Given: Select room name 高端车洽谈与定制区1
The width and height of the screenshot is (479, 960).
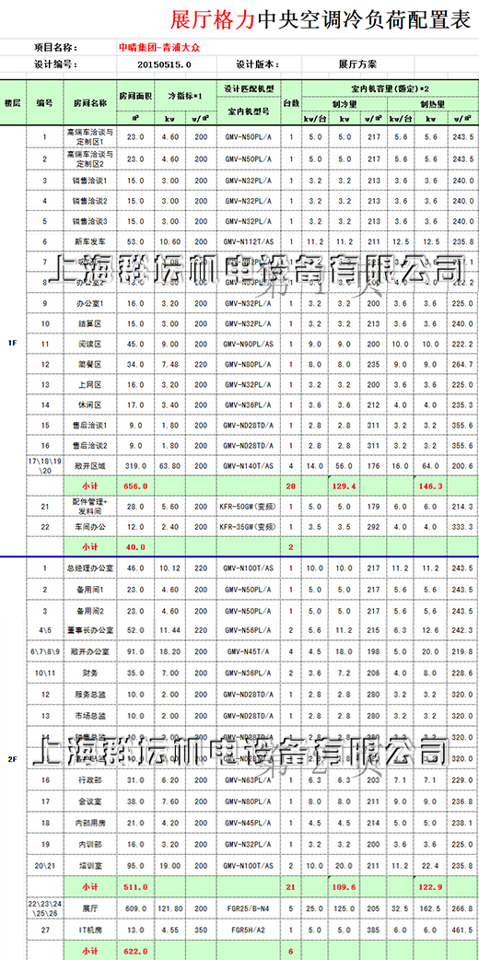Looking at the screenshot, I should (x=89, y=136).
